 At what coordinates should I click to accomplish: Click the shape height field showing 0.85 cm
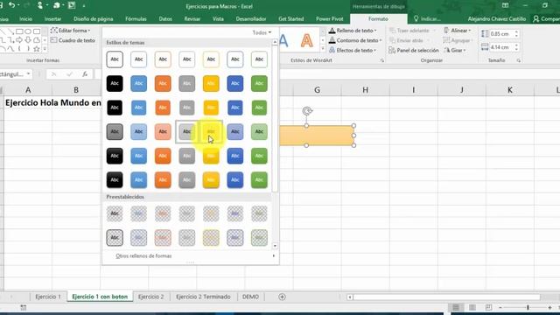click(x=500, y=34)
